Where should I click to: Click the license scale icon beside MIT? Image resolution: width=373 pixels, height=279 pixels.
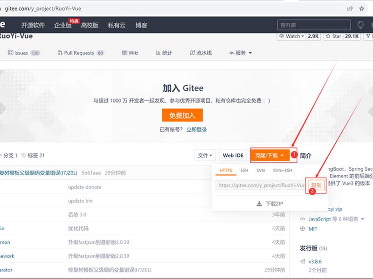(302, 229)
